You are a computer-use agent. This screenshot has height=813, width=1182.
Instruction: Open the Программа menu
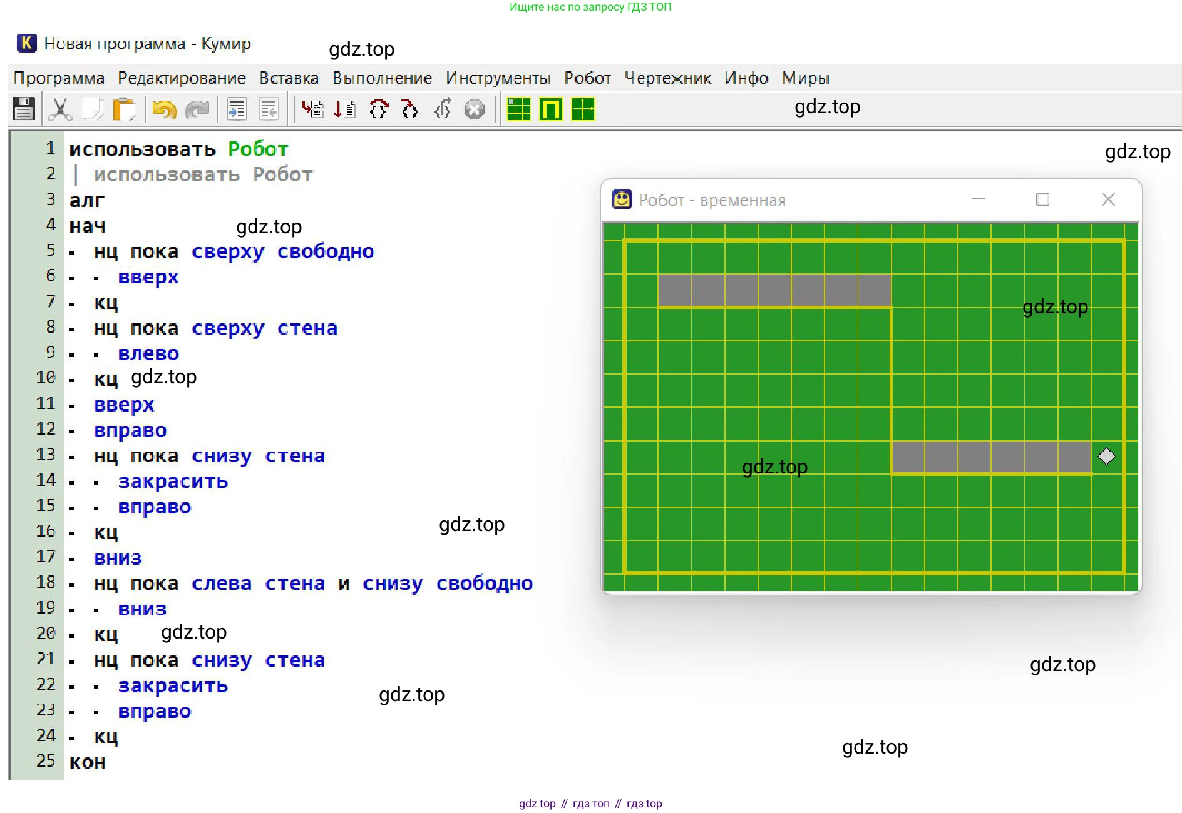(59, 78)
